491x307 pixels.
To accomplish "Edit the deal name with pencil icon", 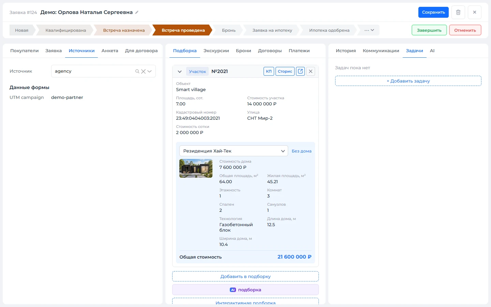I will pos(137,12).
